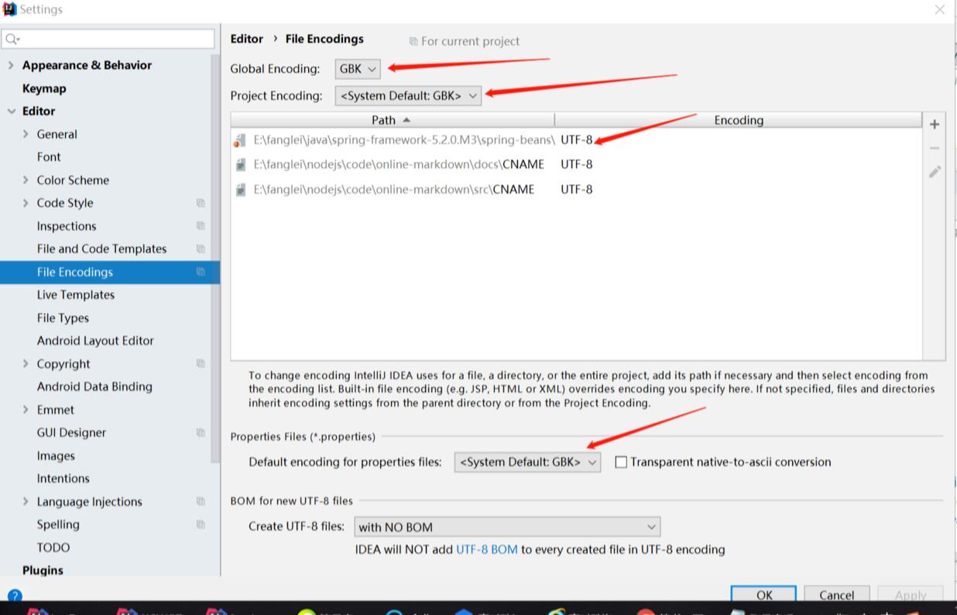Select Keymap in the settings tree

click(44, 88)
